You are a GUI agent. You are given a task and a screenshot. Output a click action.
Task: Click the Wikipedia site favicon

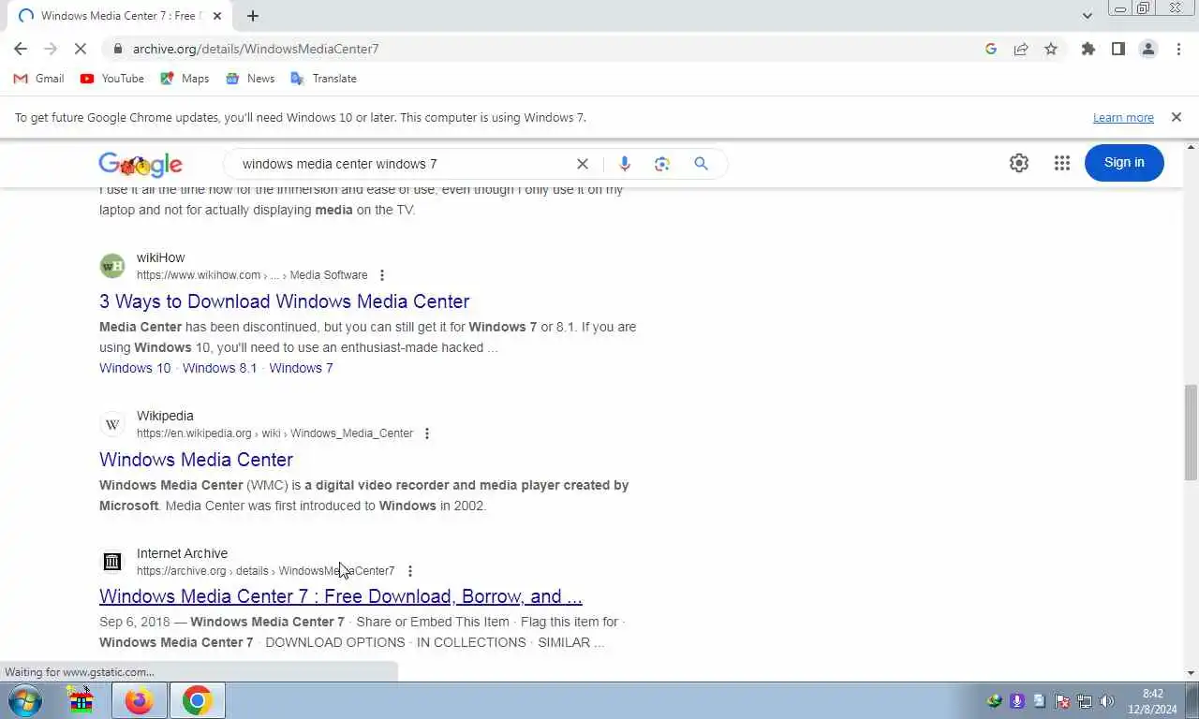[112, 424]
